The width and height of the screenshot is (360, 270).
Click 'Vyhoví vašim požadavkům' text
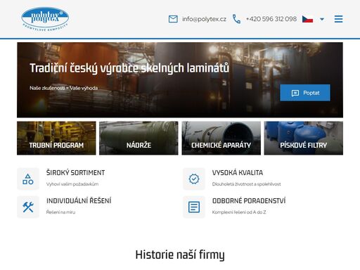pos(72,184)
